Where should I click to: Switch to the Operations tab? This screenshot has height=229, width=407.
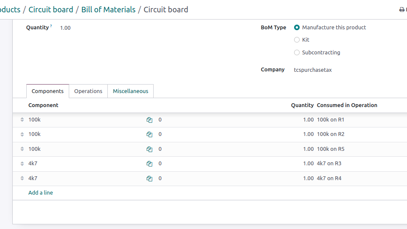[88, 91]
